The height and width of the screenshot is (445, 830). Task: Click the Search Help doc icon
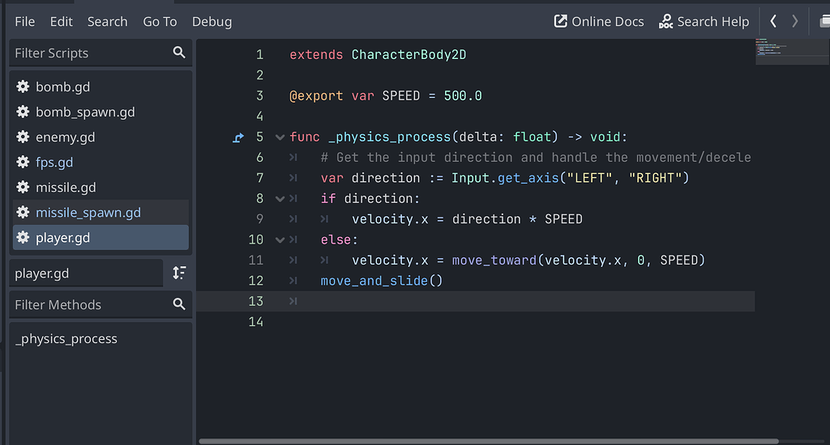[665, 21]
